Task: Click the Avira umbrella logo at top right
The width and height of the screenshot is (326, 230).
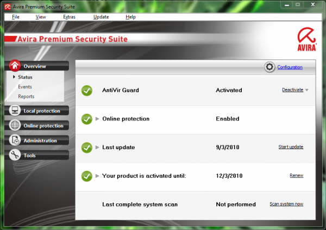Action: [x=306, y=39]
